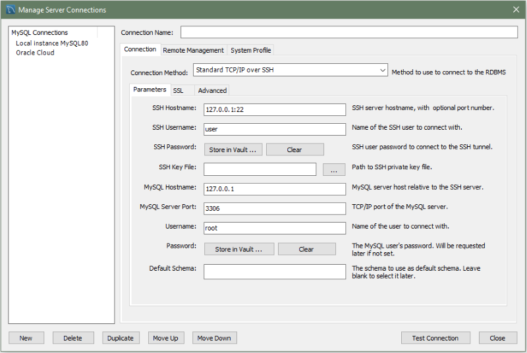The image size is (527, 353).
Task: Store SSH password in vault
Action: coord(233,149)
